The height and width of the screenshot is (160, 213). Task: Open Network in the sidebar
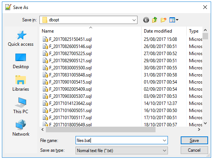coord(21,128)
